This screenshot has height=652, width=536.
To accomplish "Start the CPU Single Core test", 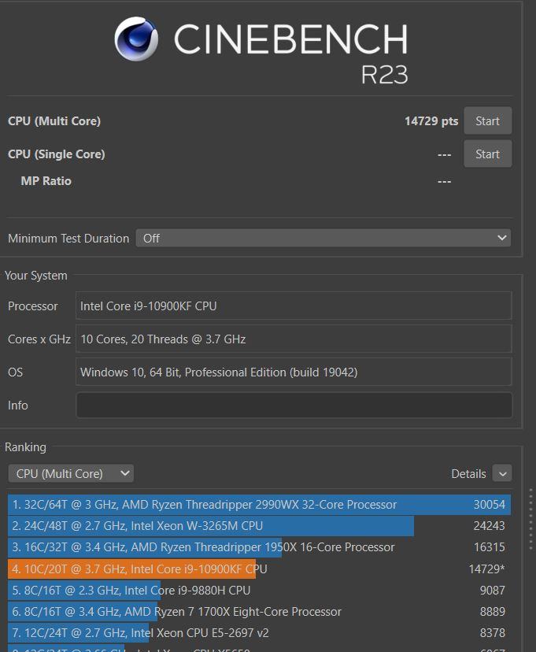I will [x=487, y=154].
